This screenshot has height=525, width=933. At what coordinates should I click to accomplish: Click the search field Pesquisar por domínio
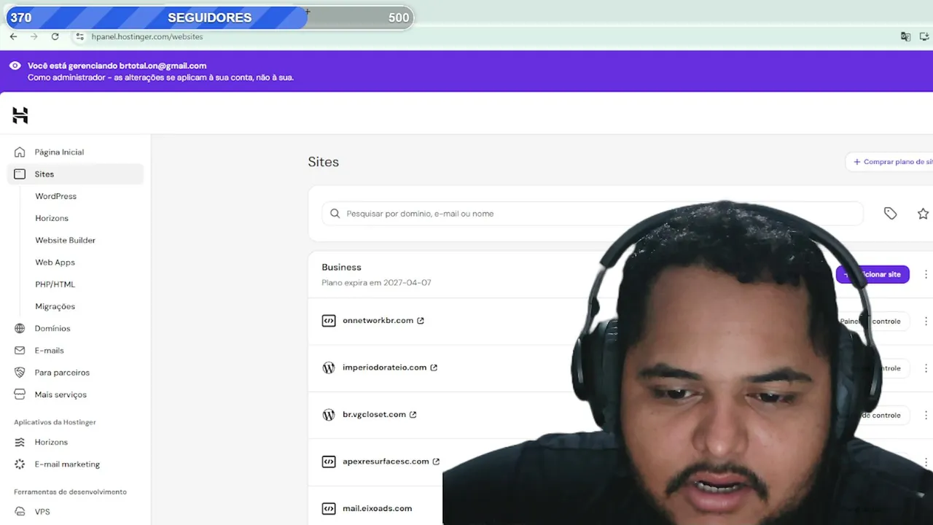tap(593, 214)
